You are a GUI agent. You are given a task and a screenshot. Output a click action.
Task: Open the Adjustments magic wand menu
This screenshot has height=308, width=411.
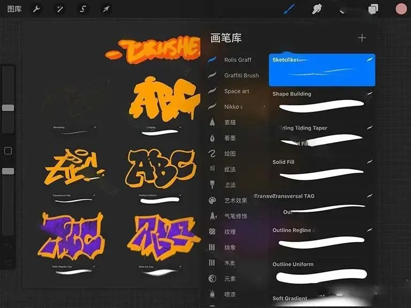pyautogui.click(x=59, y=9)
